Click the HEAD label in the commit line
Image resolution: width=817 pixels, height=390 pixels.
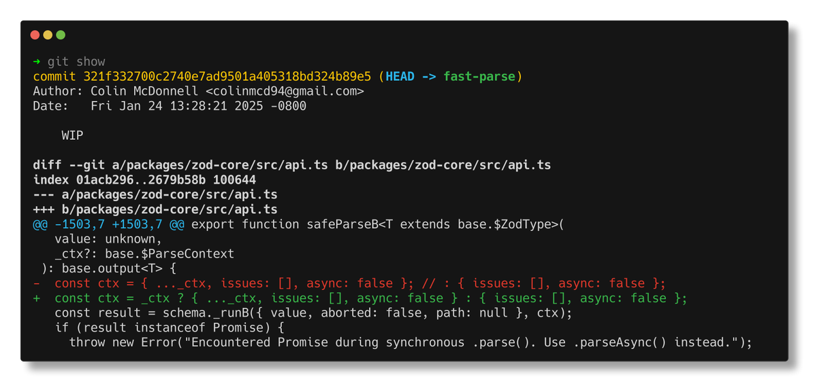click(400, 77)
